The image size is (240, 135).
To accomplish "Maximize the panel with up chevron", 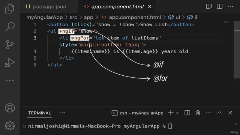I will click(x=219, y=113).
